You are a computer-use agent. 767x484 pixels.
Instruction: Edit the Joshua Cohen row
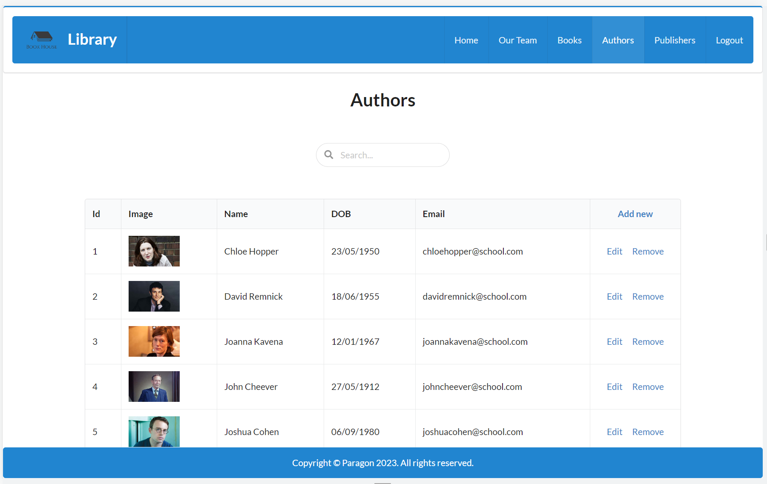(x=614, y=432)
